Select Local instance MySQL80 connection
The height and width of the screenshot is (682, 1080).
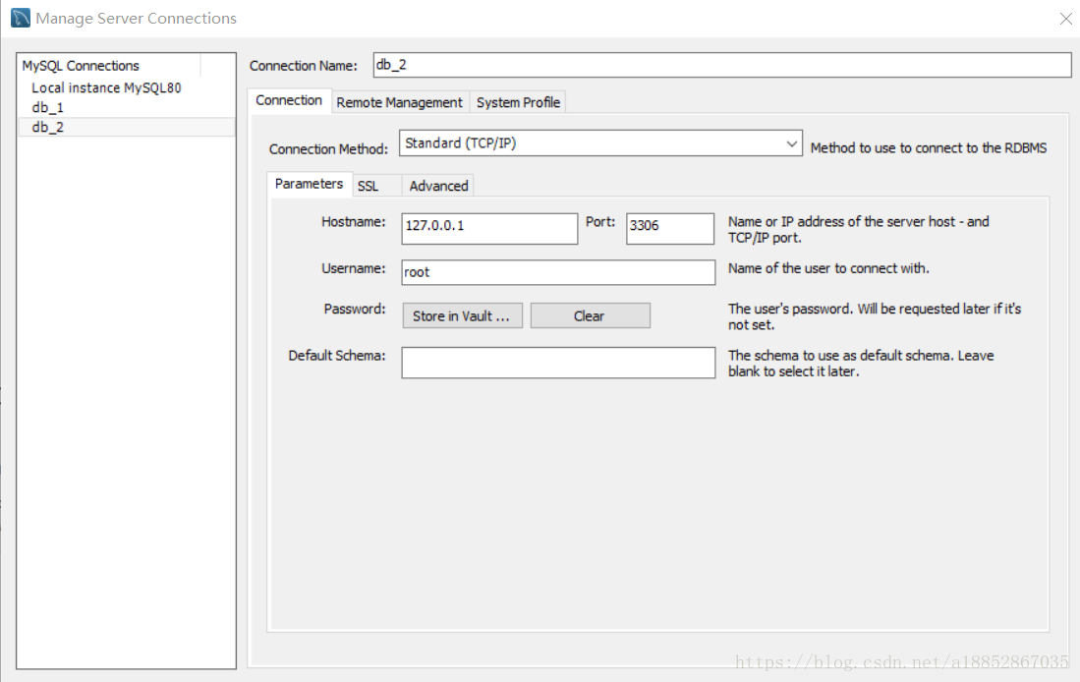pos(106,87)
